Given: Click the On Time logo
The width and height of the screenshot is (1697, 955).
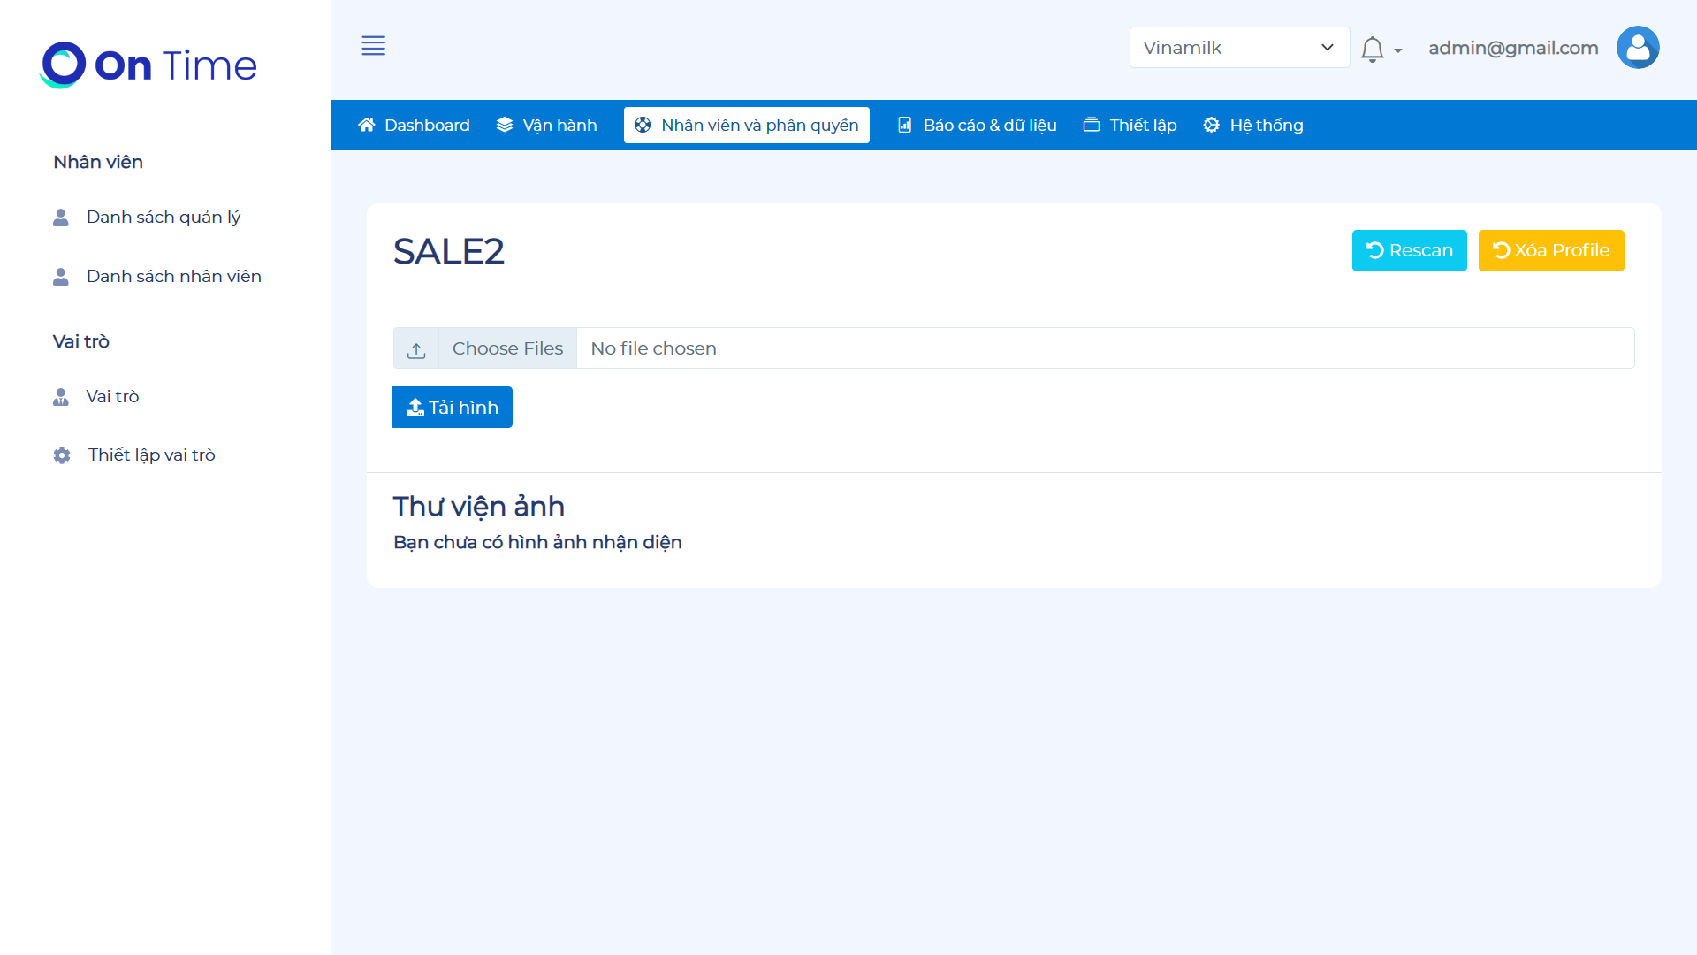Looking at the screenshot, I should (x=148, y=65).
